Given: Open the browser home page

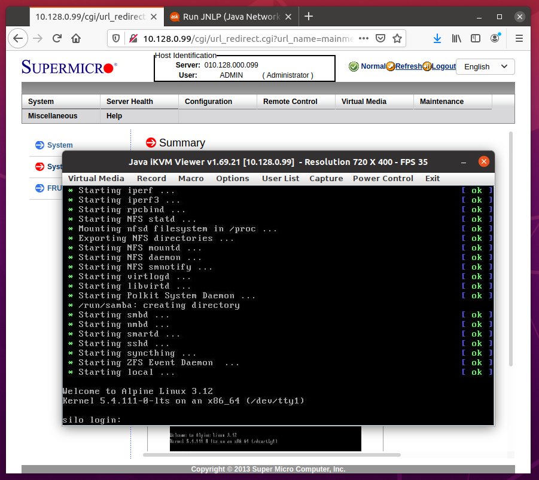Looking at the screenshot, I should [x=76, y=38].
